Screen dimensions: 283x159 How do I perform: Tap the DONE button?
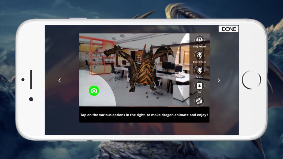click(228, 29)
